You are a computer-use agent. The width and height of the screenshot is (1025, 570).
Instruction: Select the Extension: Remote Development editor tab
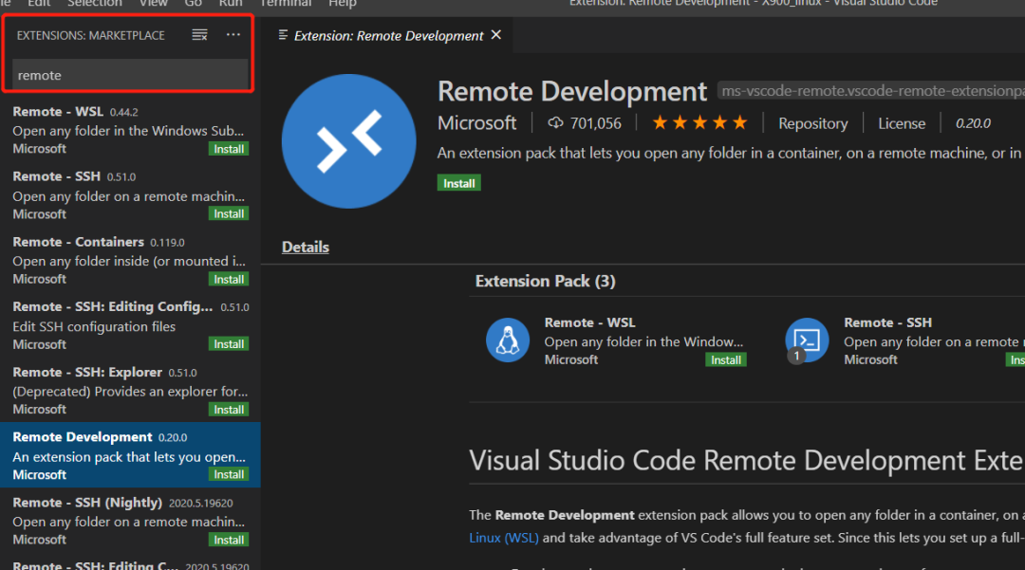pos(388,36)
